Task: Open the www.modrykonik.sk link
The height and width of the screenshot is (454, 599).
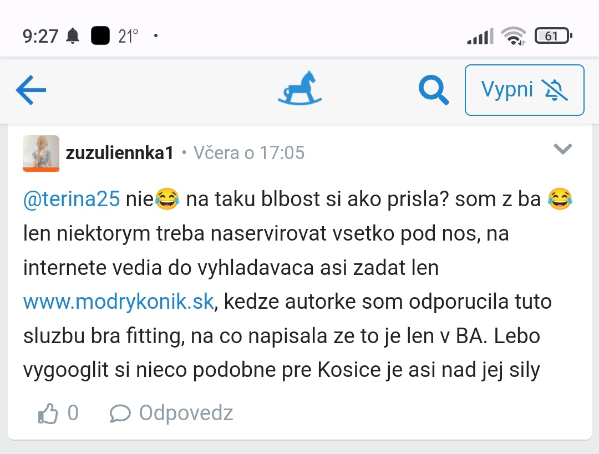Action: pos(118,302)
